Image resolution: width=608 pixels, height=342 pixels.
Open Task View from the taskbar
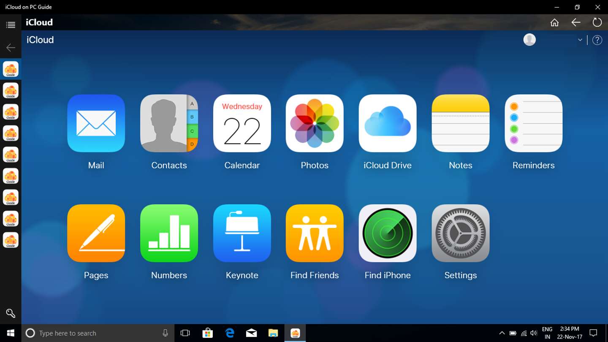[x=185, y=333]
